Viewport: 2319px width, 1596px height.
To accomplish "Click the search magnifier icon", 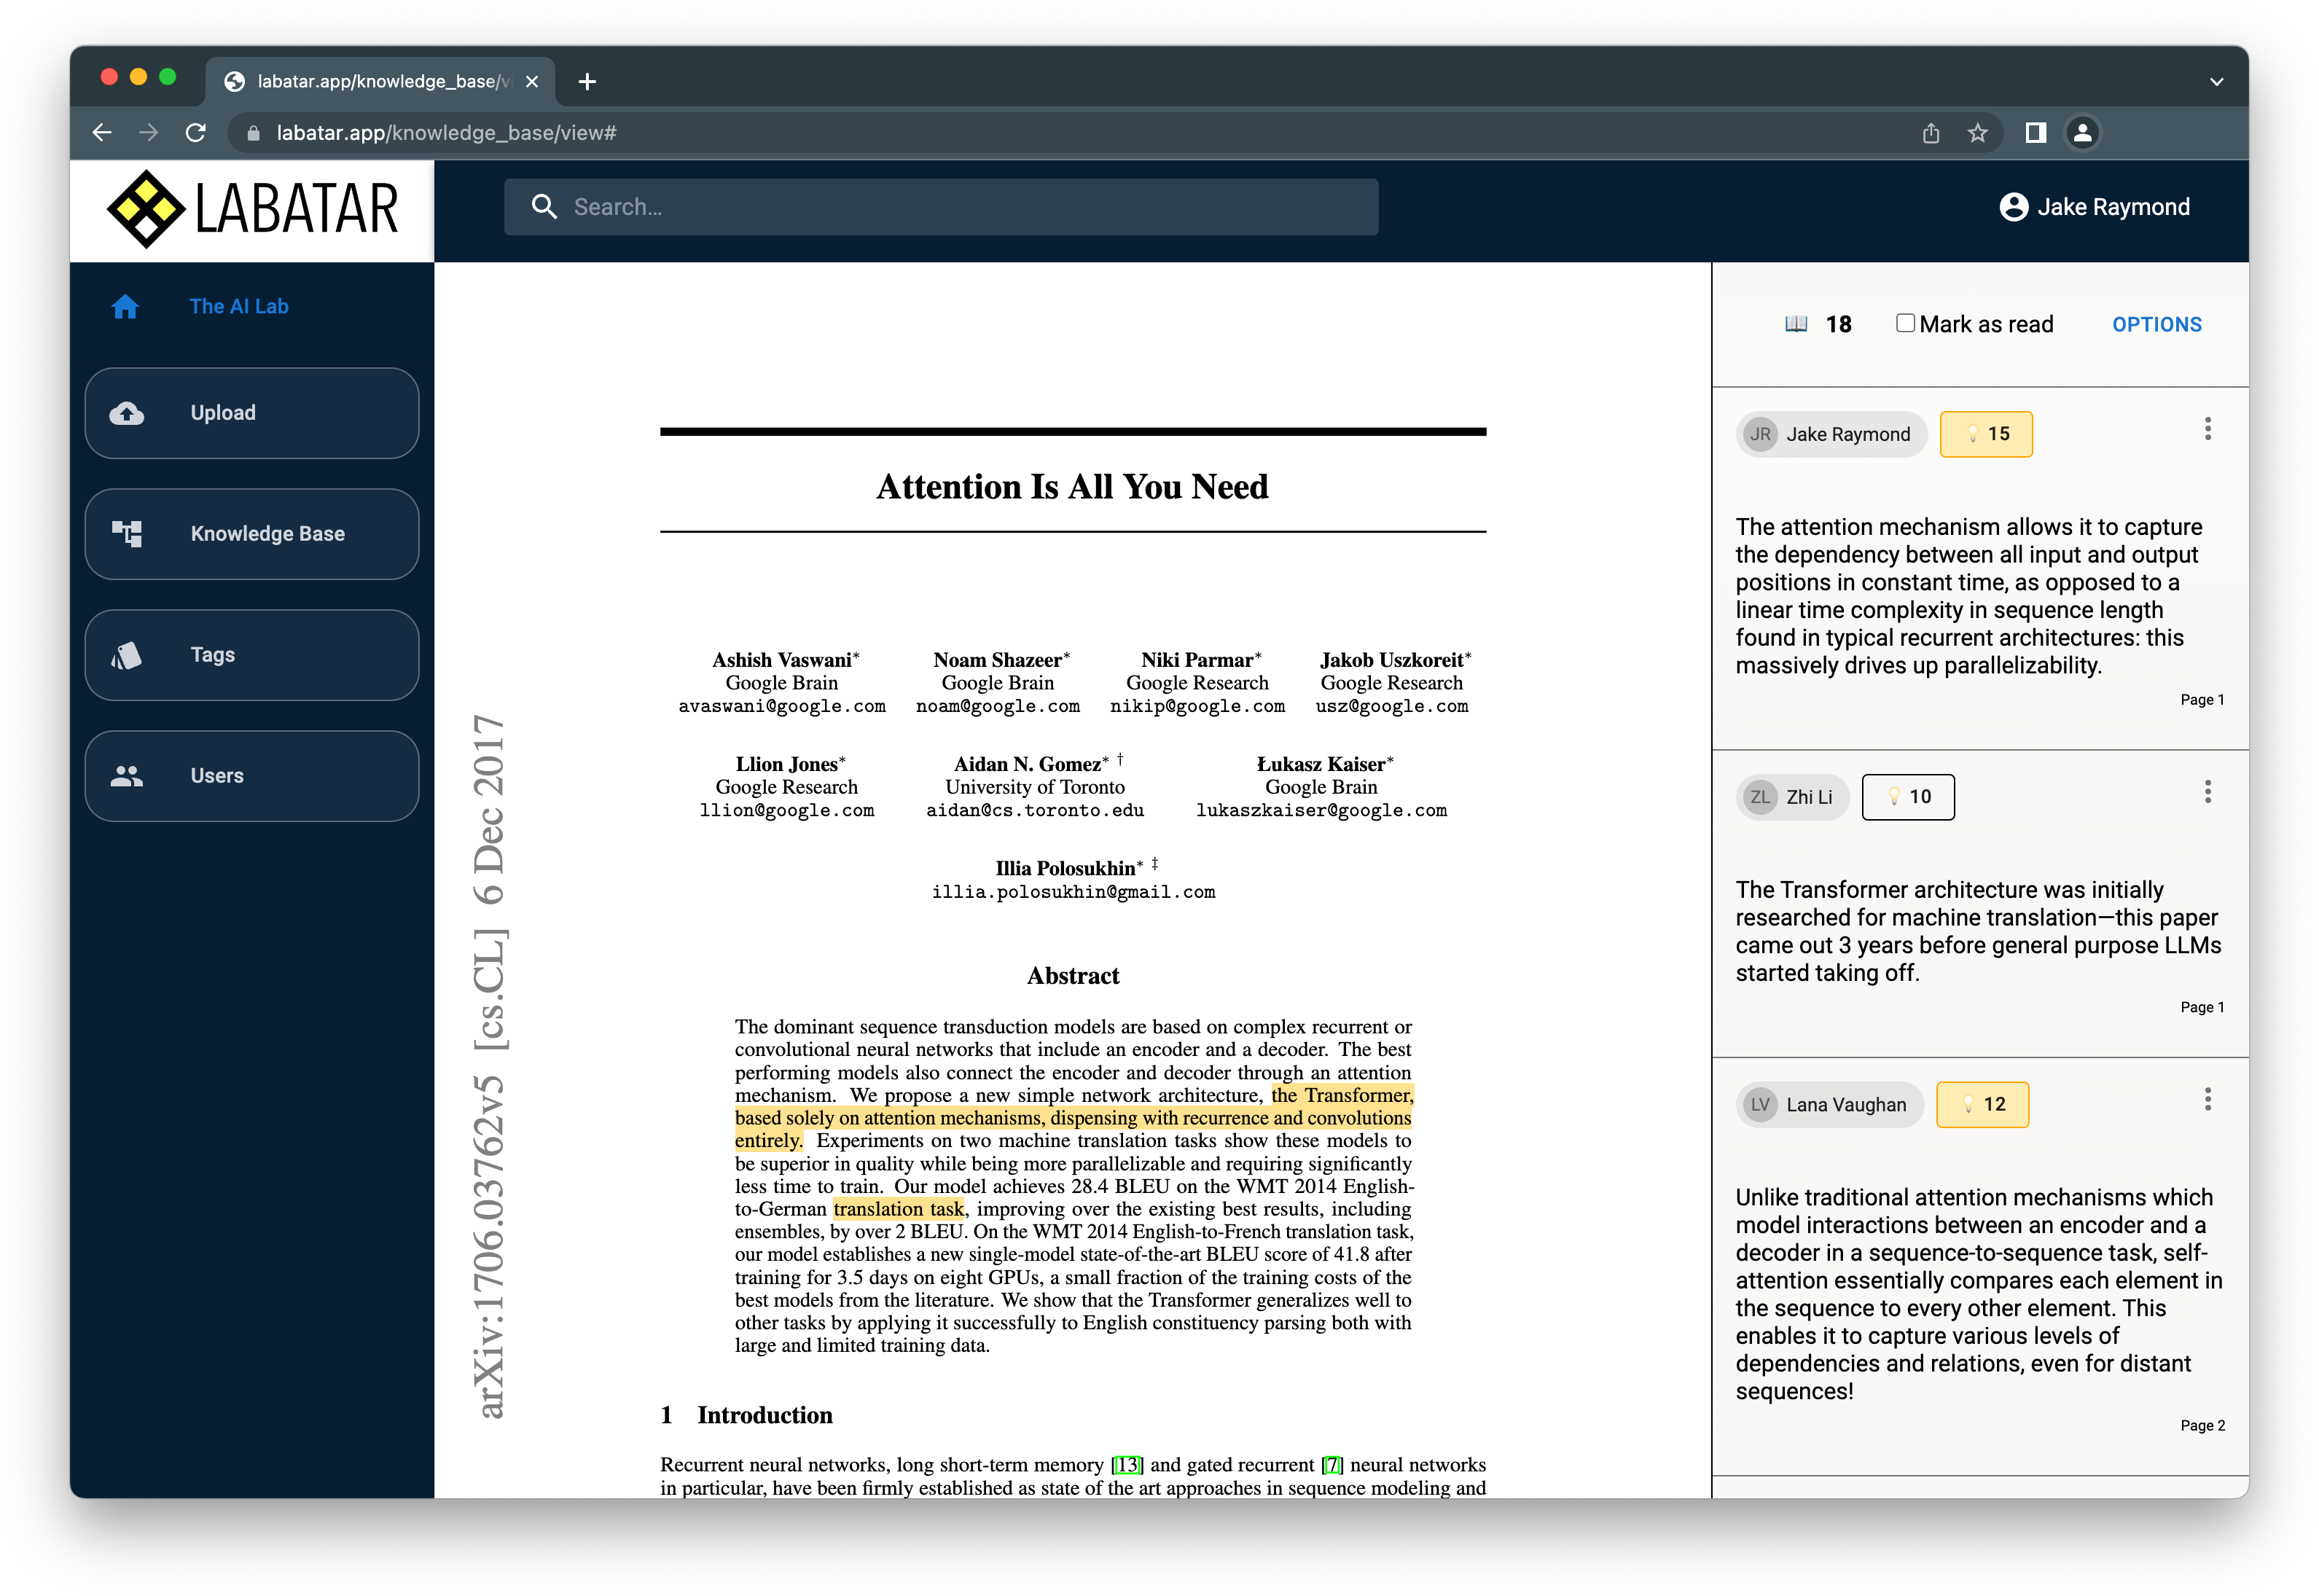I will (x=544, y=207).
